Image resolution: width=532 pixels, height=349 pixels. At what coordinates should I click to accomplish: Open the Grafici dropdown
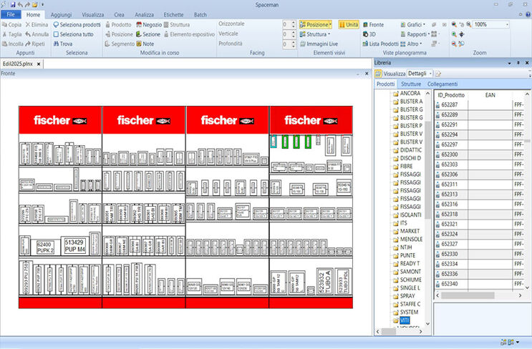pyautogui.click(x=424, y=24)
